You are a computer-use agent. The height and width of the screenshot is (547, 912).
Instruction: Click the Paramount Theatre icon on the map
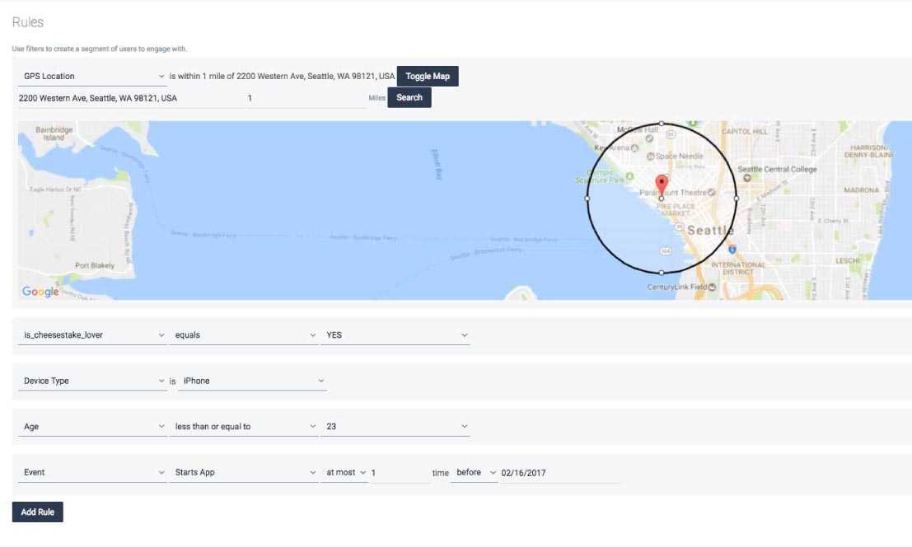click(x=710, y=192)
